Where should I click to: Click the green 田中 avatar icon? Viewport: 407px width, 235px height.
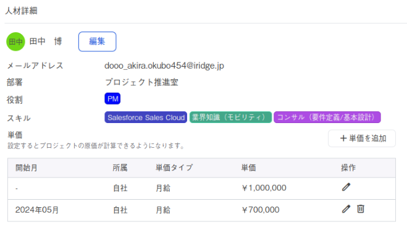[15, 41]
